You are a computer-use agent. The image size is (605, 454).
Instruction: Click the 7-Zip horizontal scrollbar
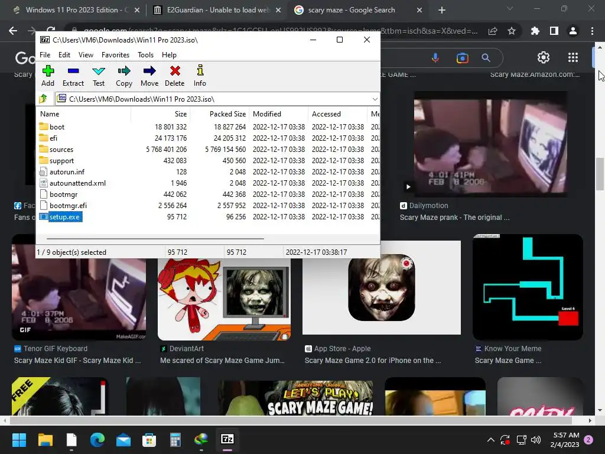click(x=155, y=239)
